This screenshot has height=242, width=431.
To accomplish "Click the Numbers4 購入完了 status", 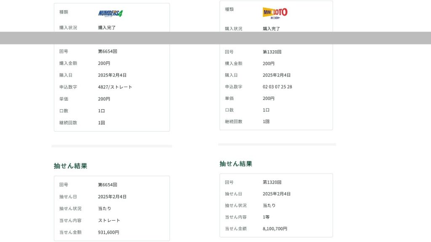I will pyautogui.click(x=107, y=28).
